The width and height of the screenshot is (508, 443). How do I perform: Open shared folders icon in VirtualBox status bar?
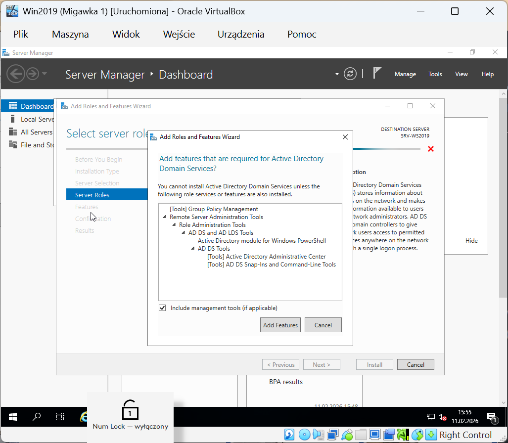coord(361,435)
